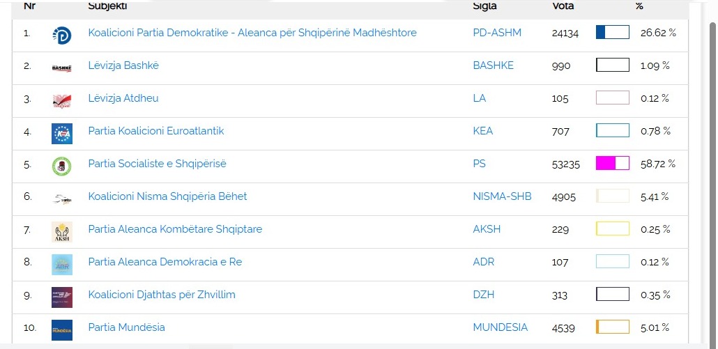Click the Lëvizja Bashkë party logo
This screenshot has height=349, width=718.
[x=62, y=67]
